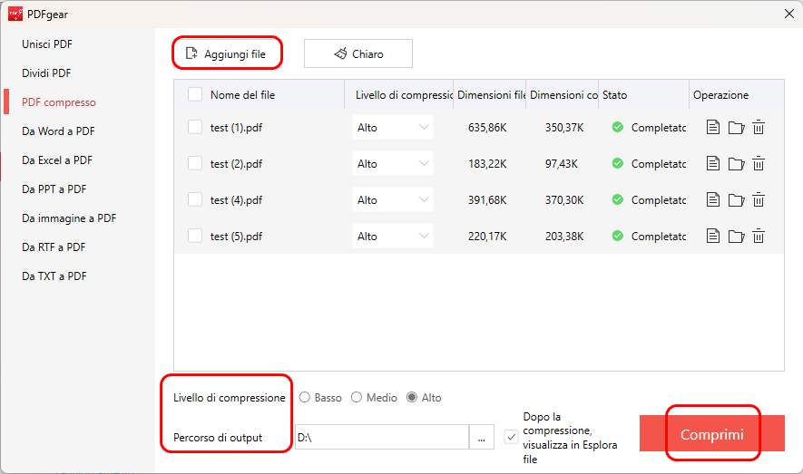Image resolution: width=803 pixels, height=474 pixels.
Task: Open compressed file for test (1).pdf
Action: click(713, 127)
